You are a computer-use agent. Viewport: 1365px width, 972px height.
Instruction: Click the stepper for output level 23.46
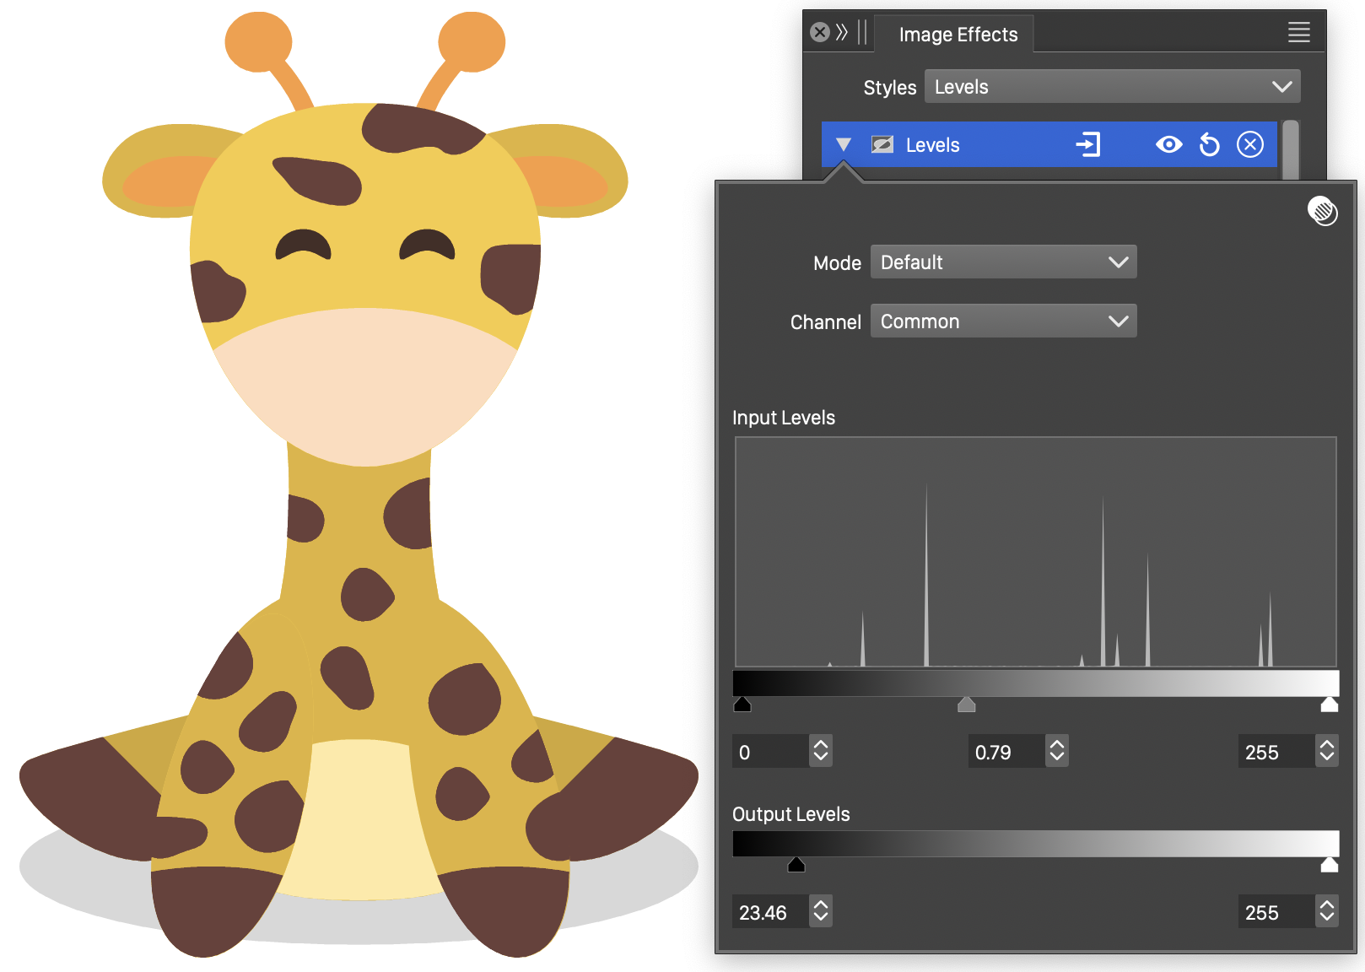click(821, 912)
